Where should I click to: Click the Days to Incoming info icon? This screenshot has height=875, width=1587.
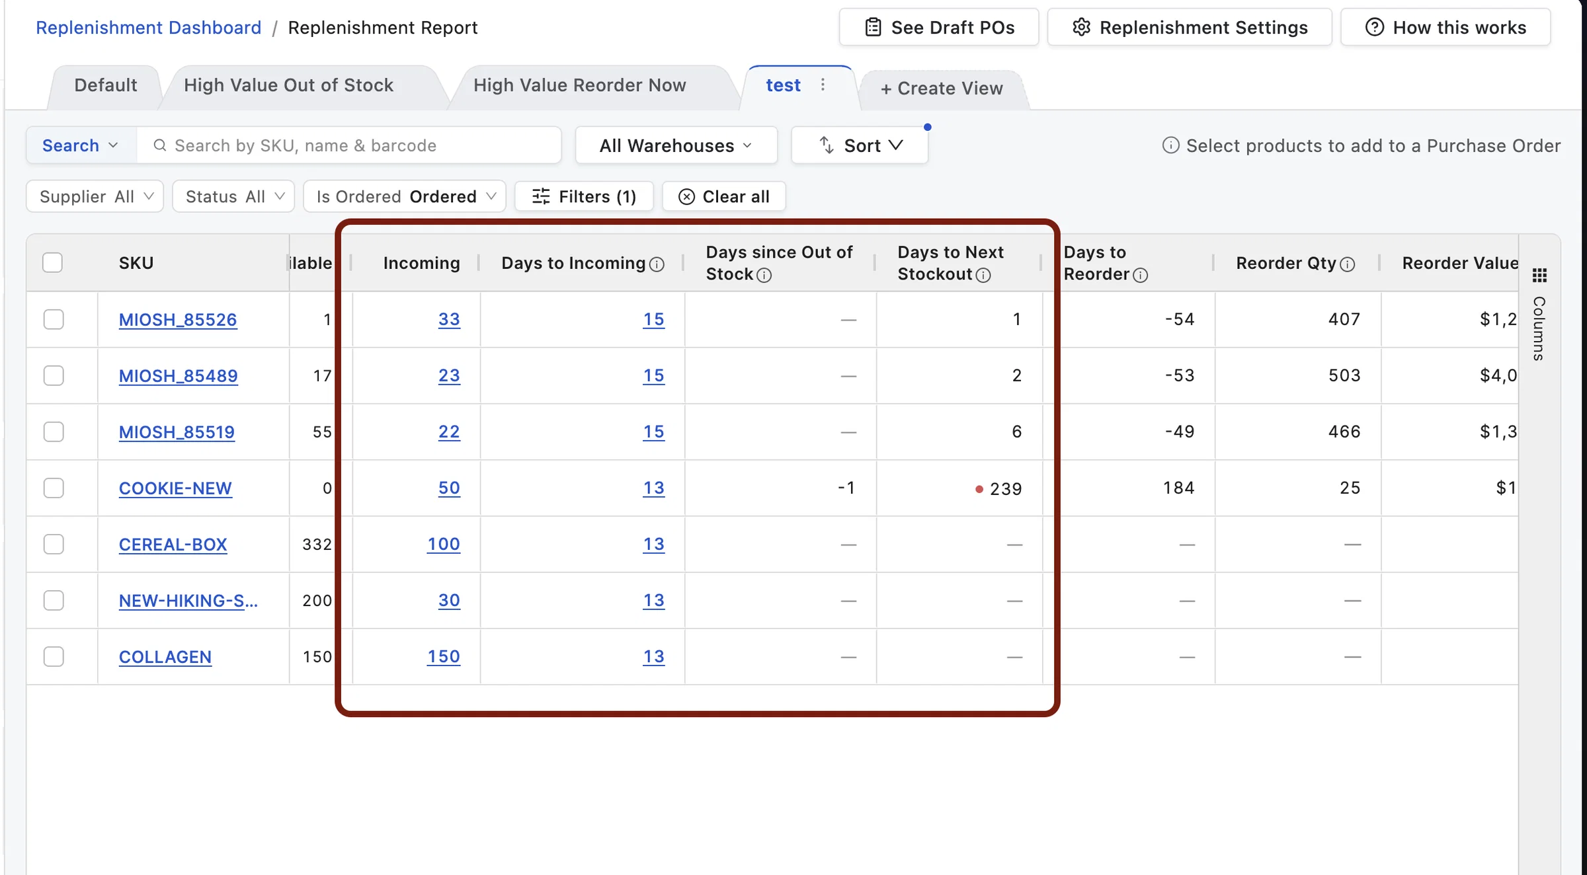tap(657, 264)
